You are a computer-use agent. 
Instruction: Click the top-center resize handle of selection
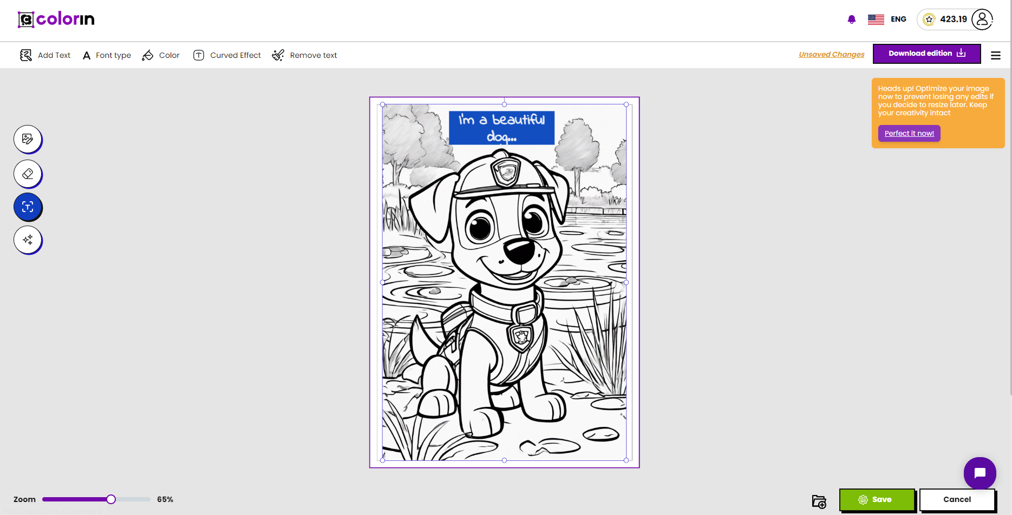coord(504,104)
